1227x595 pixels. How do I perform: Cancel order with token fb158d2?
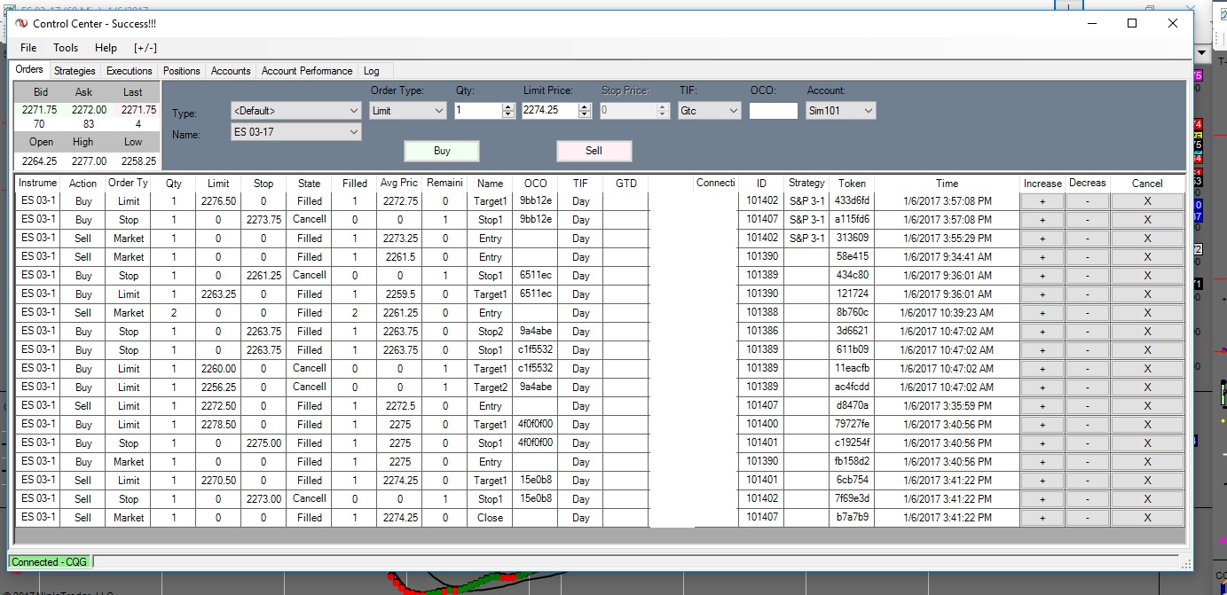tap(1147, 462)
